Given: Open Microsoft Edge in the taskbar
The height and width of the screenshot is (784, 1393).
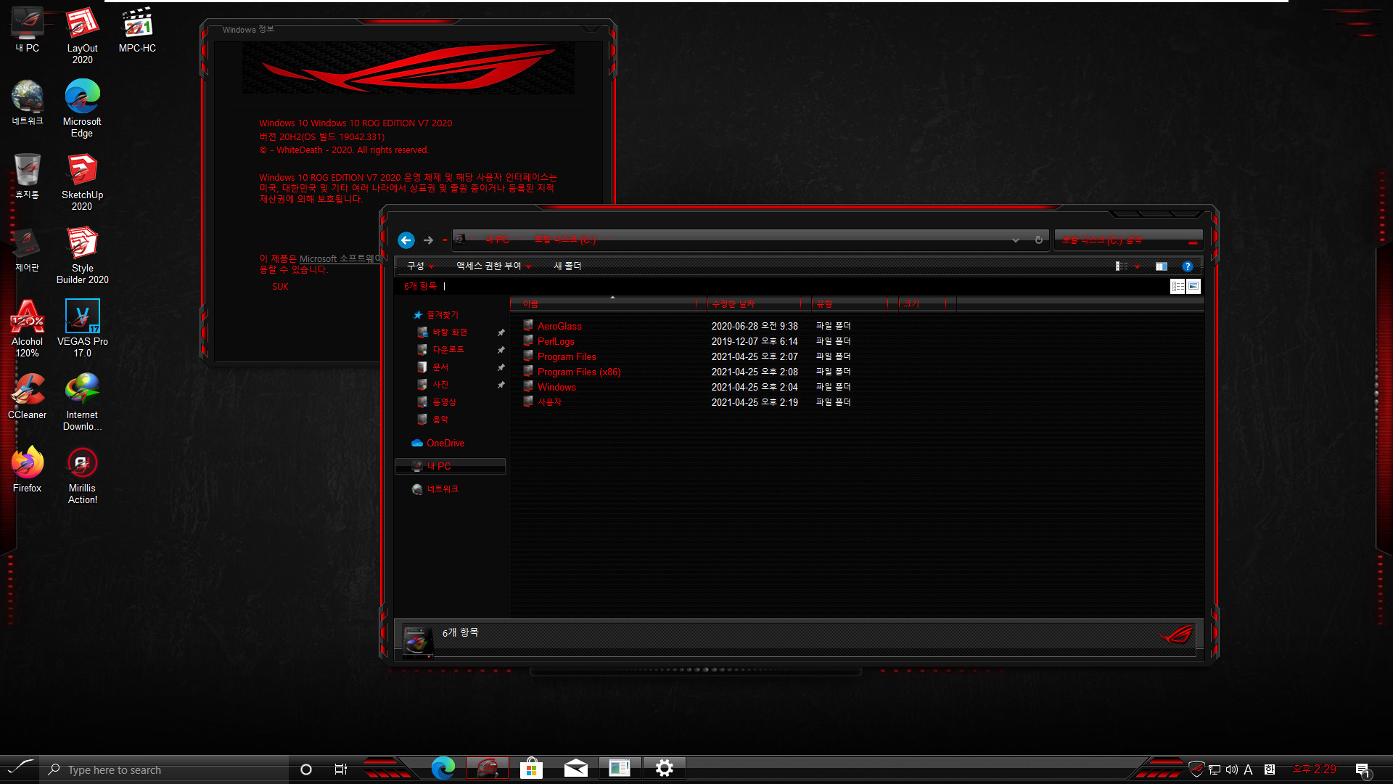Looking at the screenshot, I should 443,768.
